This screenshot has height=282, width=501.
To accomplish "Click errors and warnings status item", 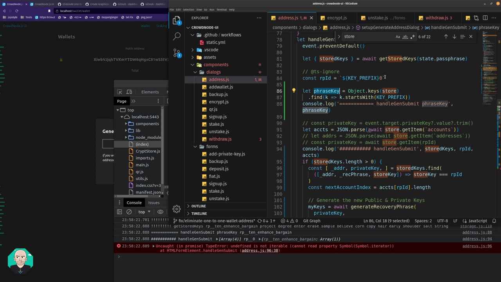I will click(x=289, y=221).
